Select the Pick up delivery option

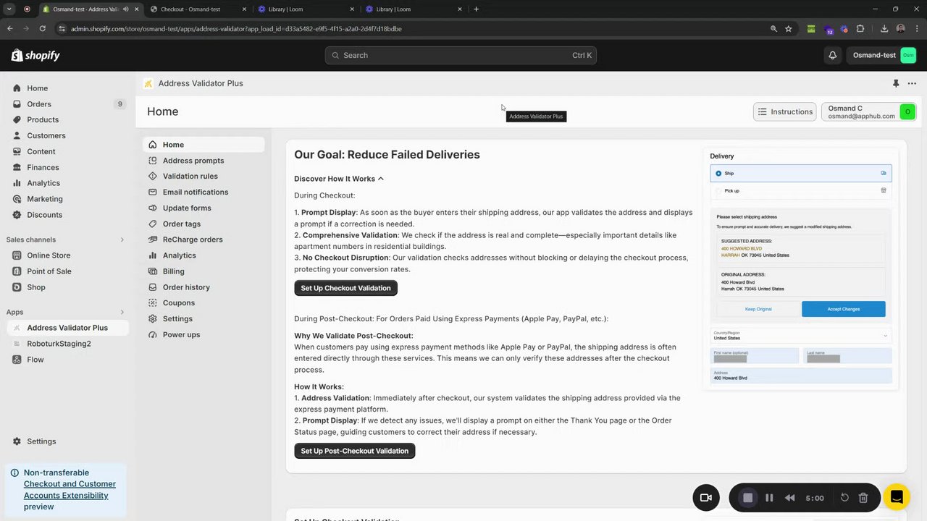click(x=718, y=191)
